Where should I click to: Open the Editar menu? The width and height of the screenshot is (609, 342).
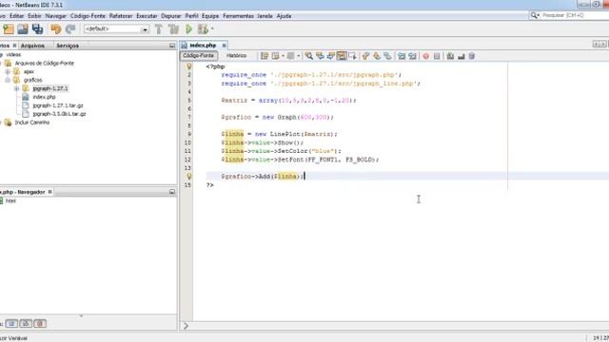click(17, 16)
